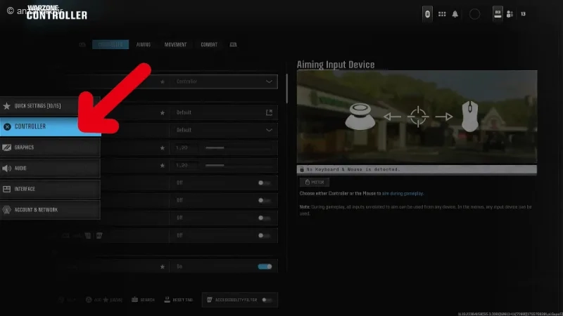The width and height of the screenshot is (563, 316).
Task: Click the highlighted settings icon left of the friends icon
Action: click(x=498, y=14)
